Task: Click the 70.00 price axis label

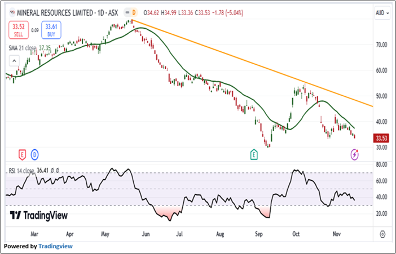Action: [381, 45]
